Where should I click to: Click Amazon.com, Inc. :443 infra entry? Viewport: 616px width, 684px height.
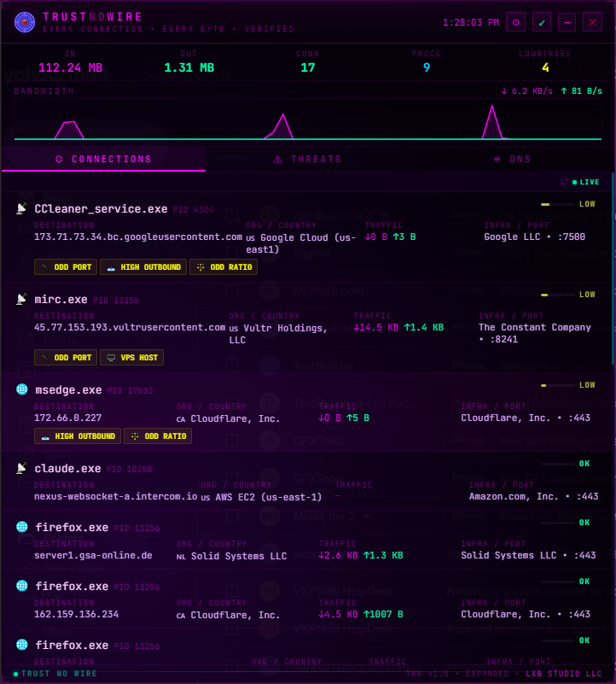click(533, 496)
